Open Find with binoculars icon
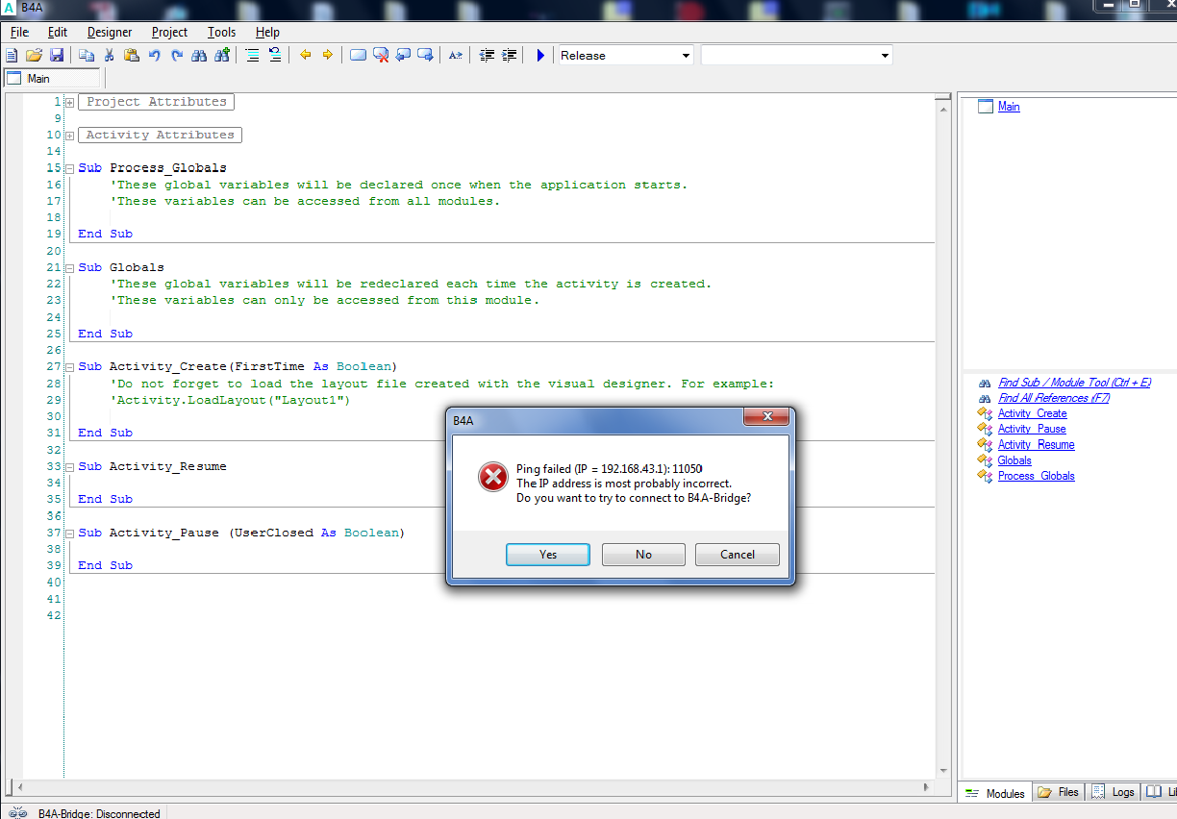Image resolution: width=1177 pixels, height=819 pixels. (199, 56)
